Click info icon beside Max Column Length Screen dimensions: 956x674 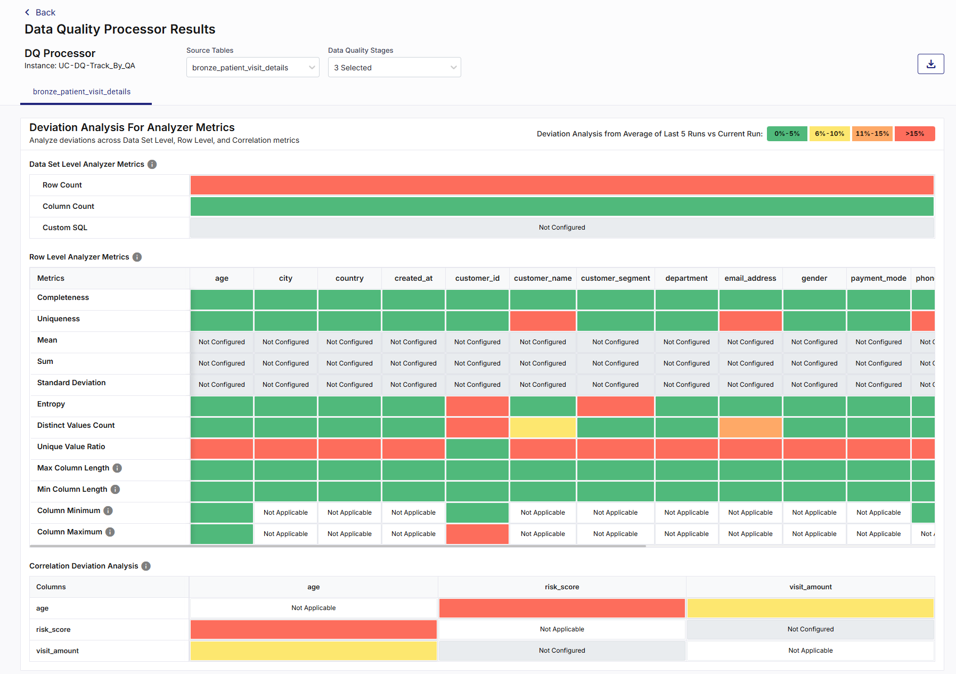coord(117,468)
